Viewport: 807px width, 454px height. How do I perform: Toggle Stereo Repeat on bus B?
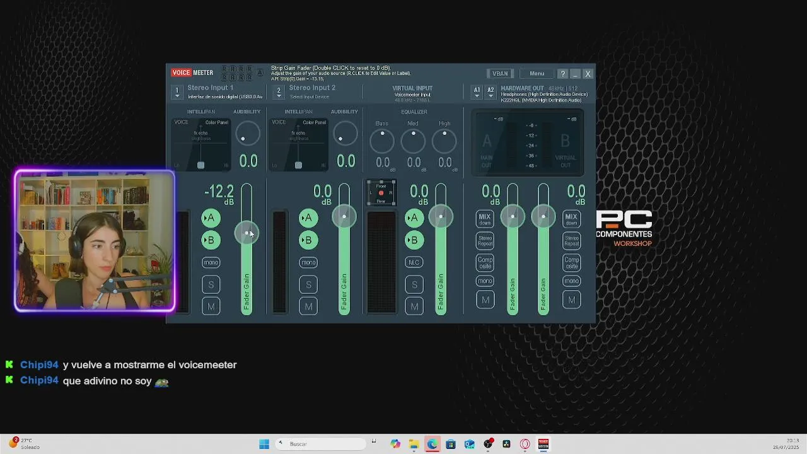571,241
